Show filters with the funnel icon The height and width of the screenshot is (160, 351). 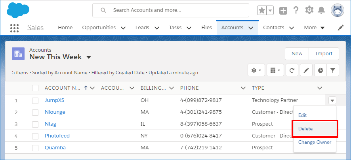[x=333, y=70]
